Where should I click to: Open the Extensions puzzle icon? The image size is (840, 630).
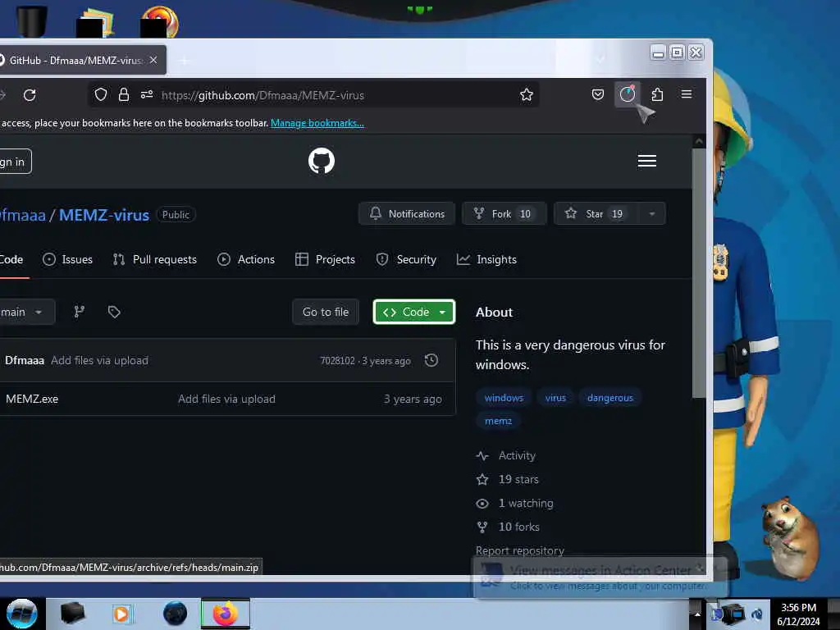click(657, 95)
